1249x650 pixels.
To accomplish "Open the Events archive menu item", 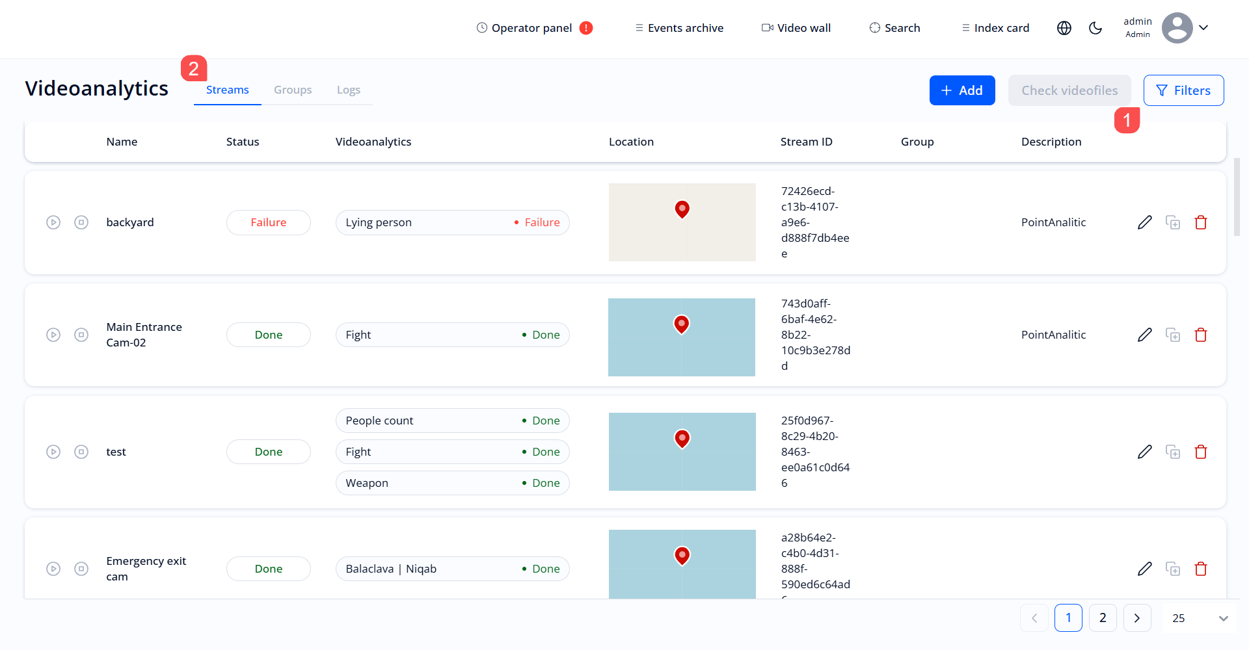I will [x=679, y=28].
